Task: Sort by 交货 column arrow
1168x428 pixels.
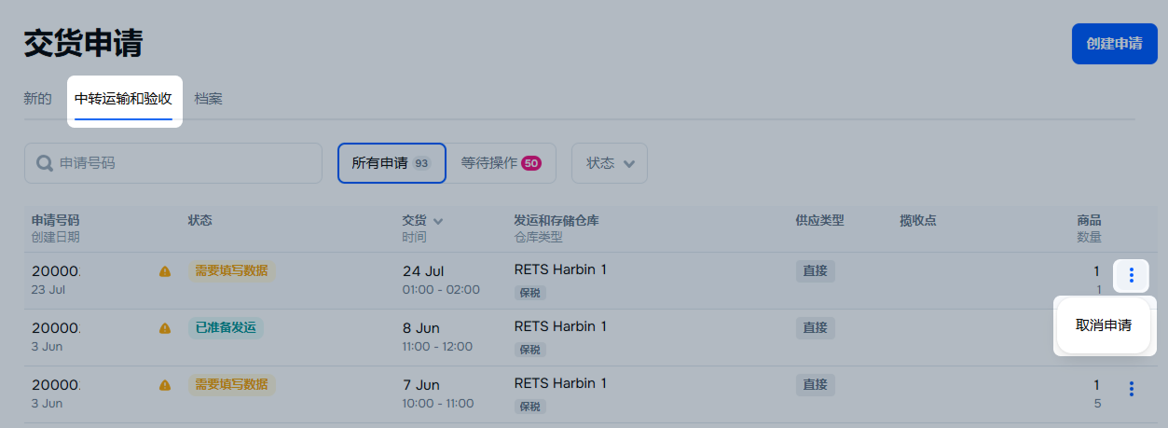Action: click(438, 221)
